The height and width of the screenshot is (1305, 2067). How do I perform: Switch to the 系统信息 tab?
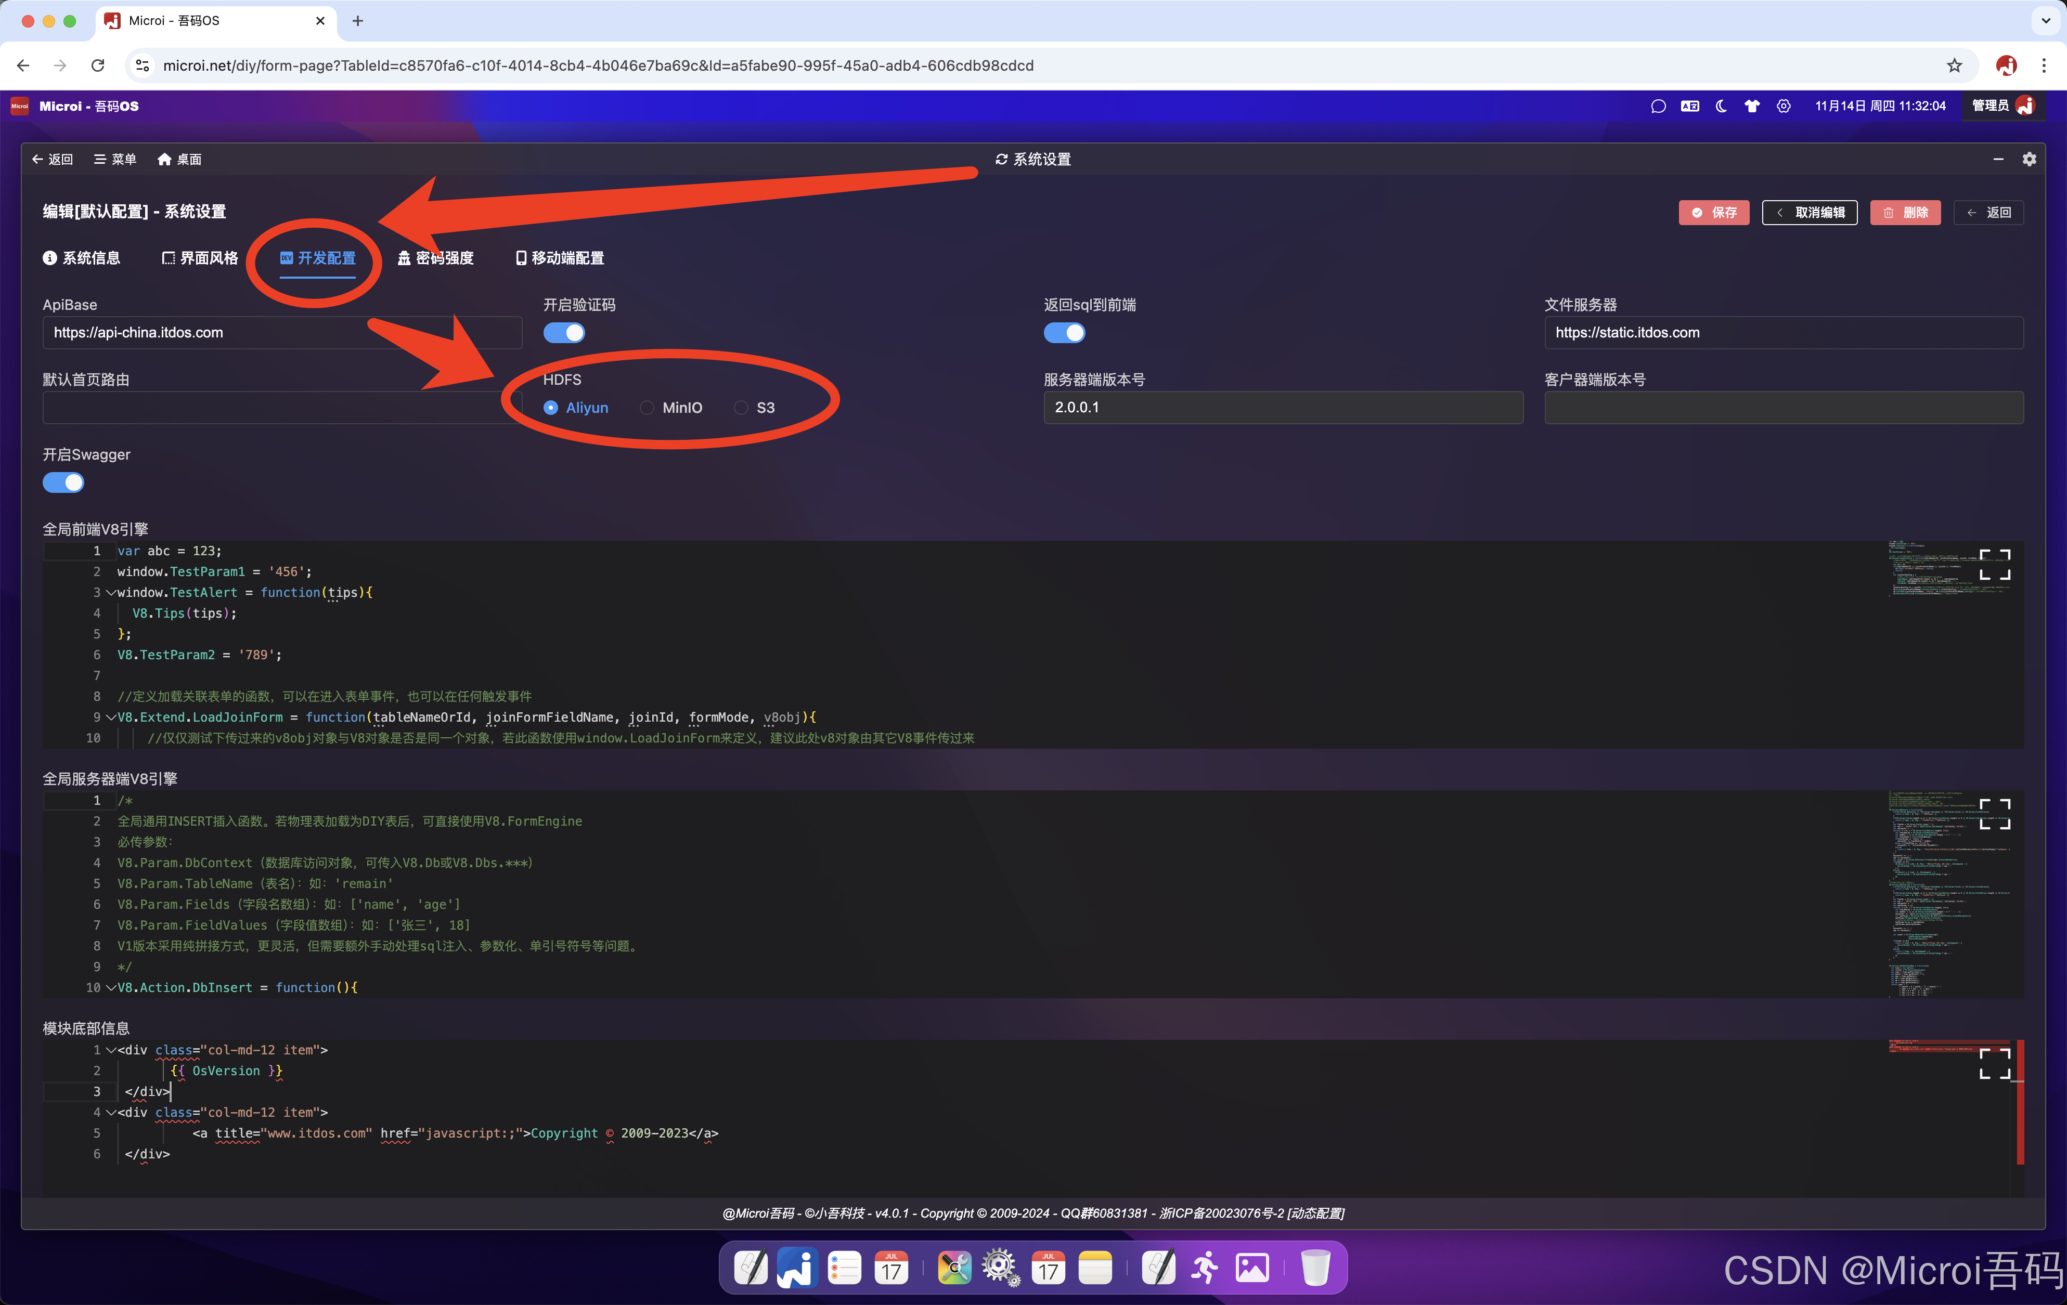[x=82, y=257]
